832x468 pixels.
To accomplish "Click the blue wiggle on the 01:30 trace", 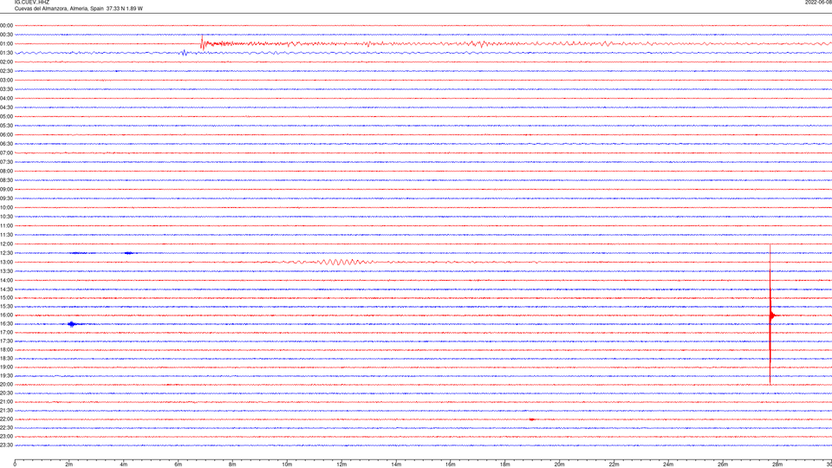I will pos(184,53).
